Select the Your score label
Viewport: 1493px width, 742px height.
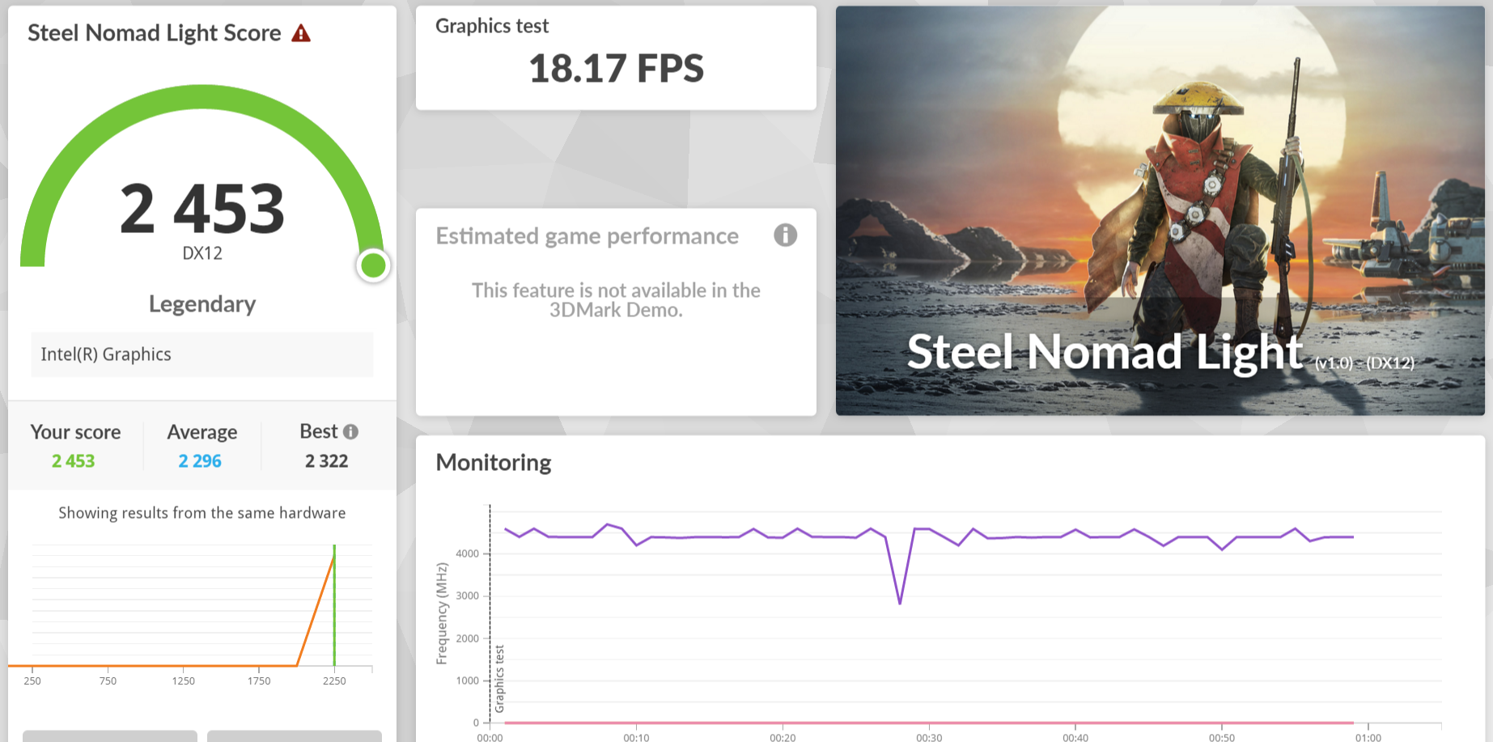[75, 432]
